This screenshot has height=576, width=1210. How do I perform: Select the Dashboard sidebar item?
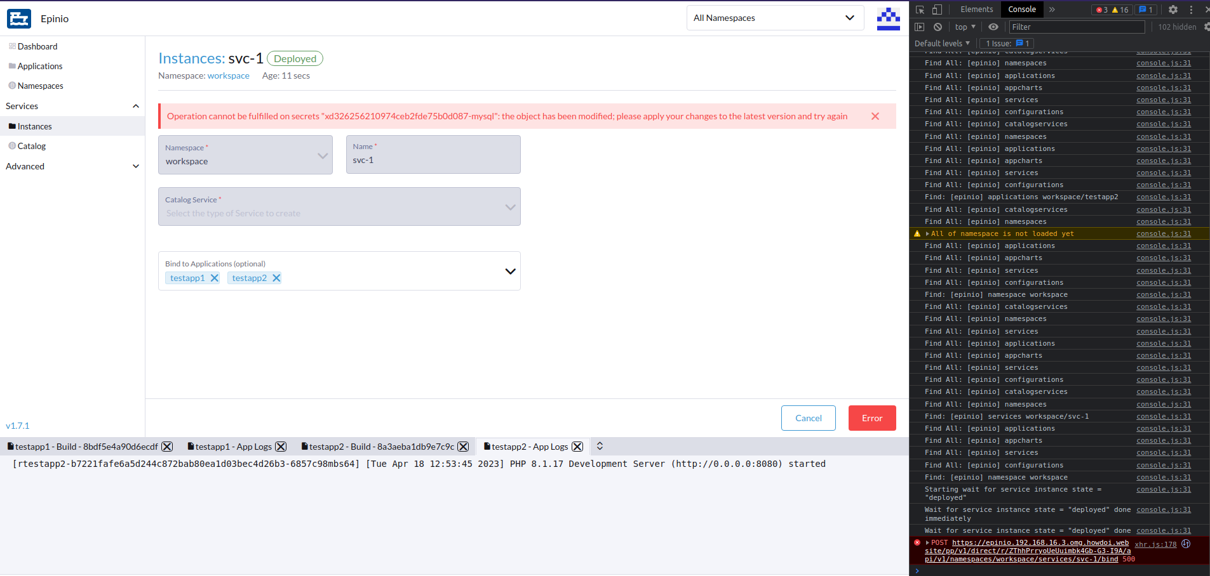(x=37, y=46)
